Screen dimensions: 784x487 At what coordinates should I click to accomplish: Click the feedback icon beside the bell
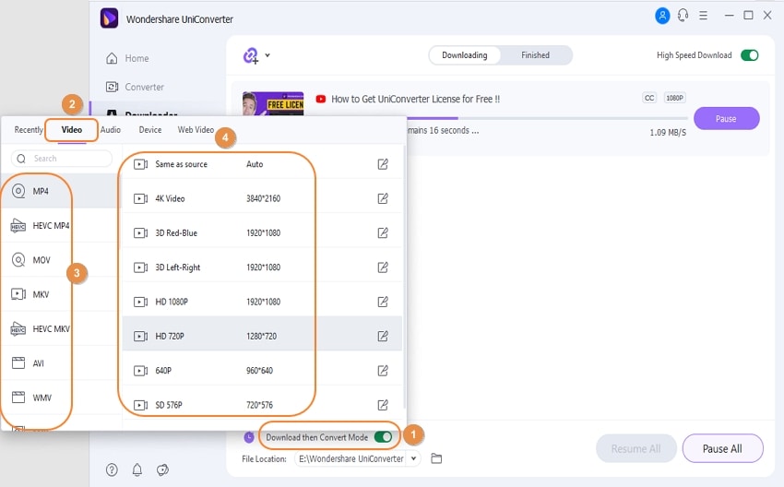[162, 469]
